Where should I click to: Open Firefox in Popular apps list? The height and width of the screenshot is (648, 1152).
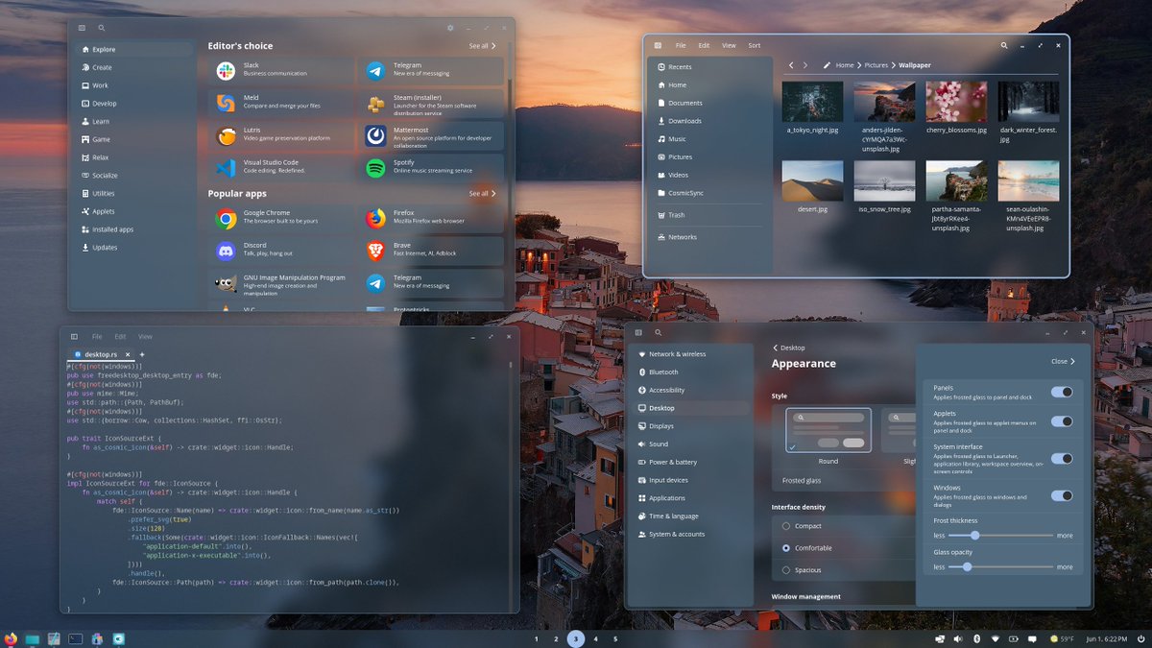point(431,218)
